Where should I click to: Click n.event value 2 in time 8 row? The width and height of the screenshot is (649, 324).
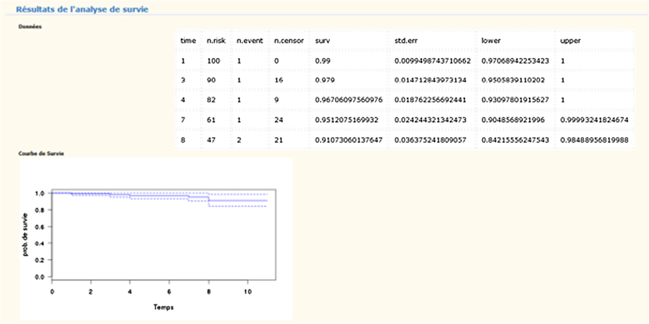coord(240,139)
